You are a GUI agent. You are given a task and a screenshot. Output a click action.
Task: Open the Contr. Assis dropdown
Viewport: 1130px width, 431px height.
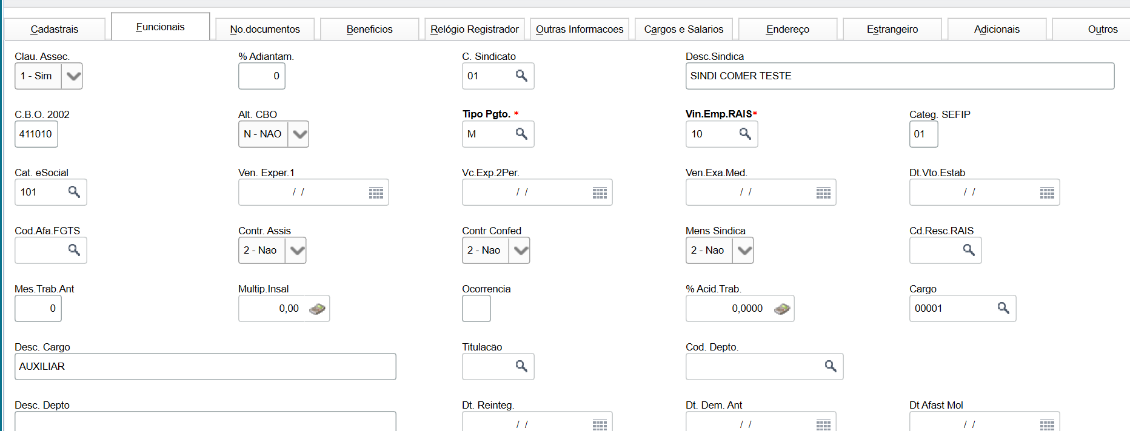tap(296, 251)
